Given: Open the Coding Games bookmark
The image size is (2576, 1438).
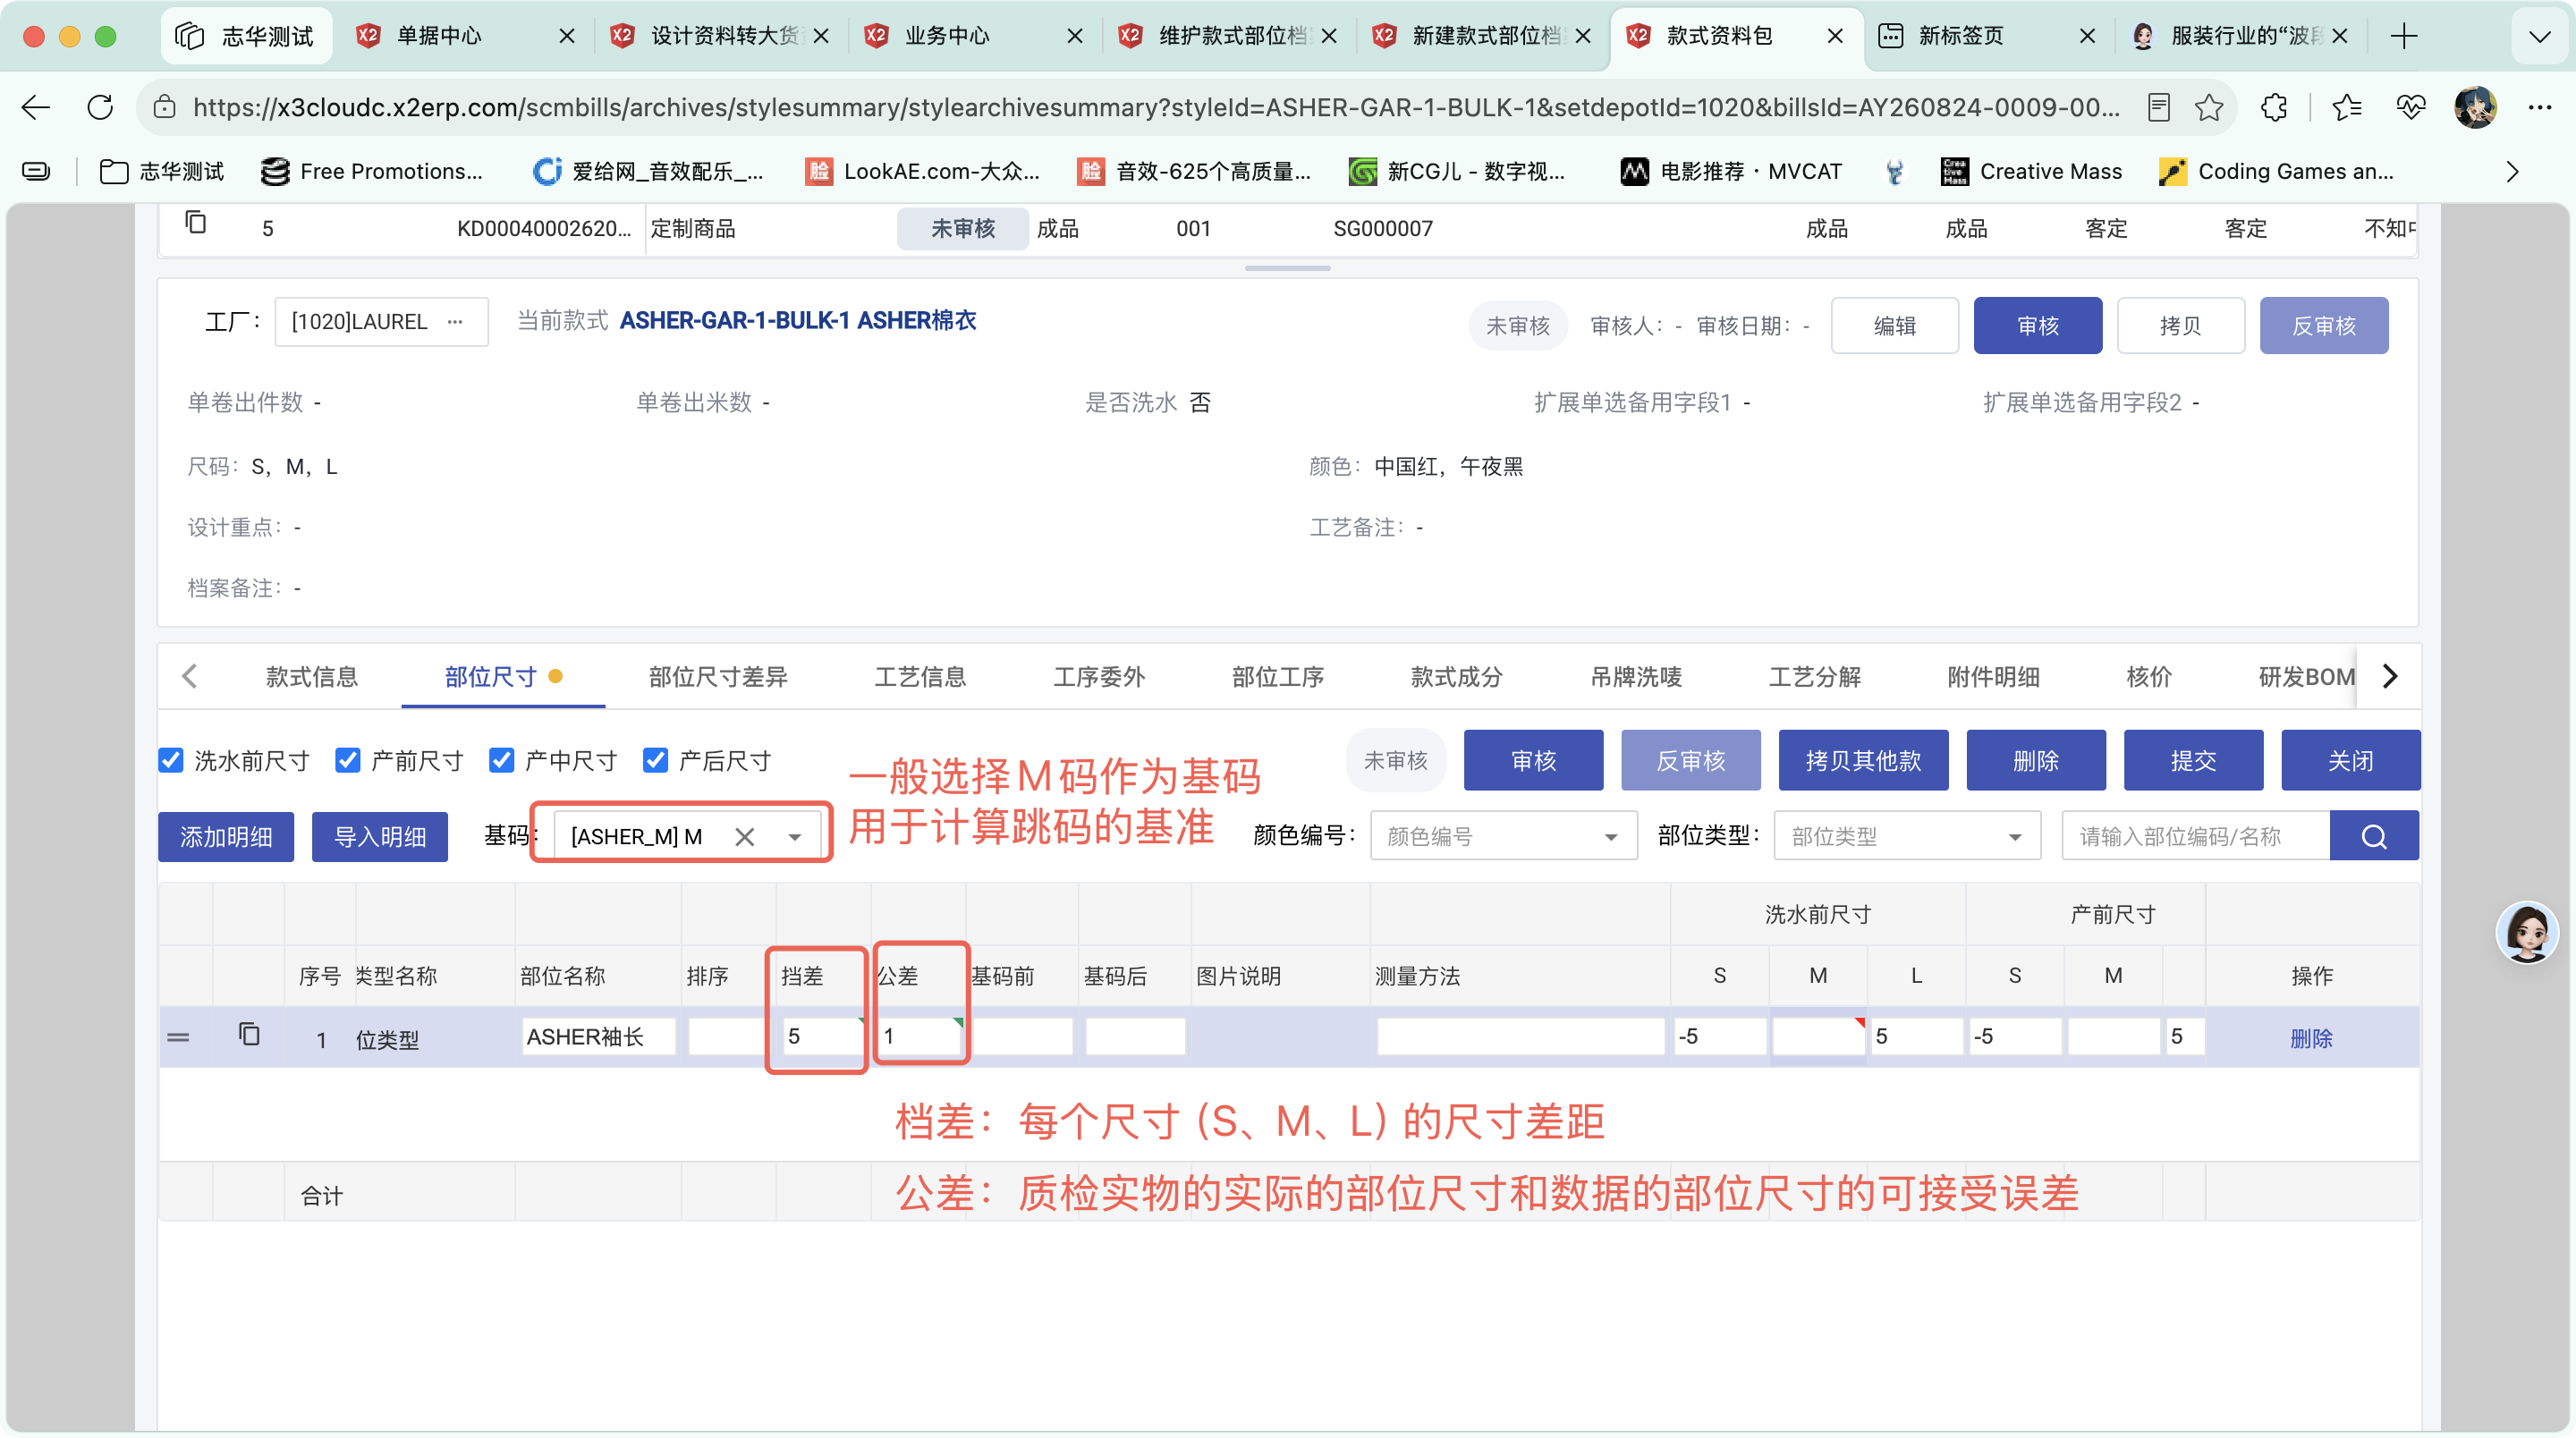Looking at the screenshot, I should coord(2276,171).
